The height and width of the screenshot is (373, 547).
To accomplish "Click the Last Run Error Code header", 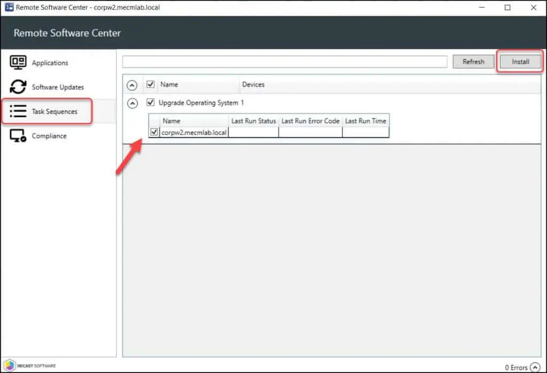I will pos(310,121).
